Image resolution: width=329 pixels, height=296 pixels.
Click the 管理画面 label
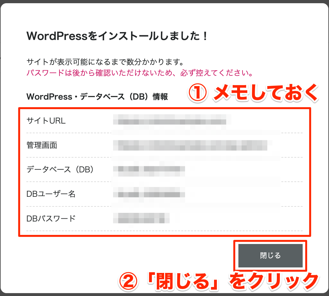pos(42,145)
